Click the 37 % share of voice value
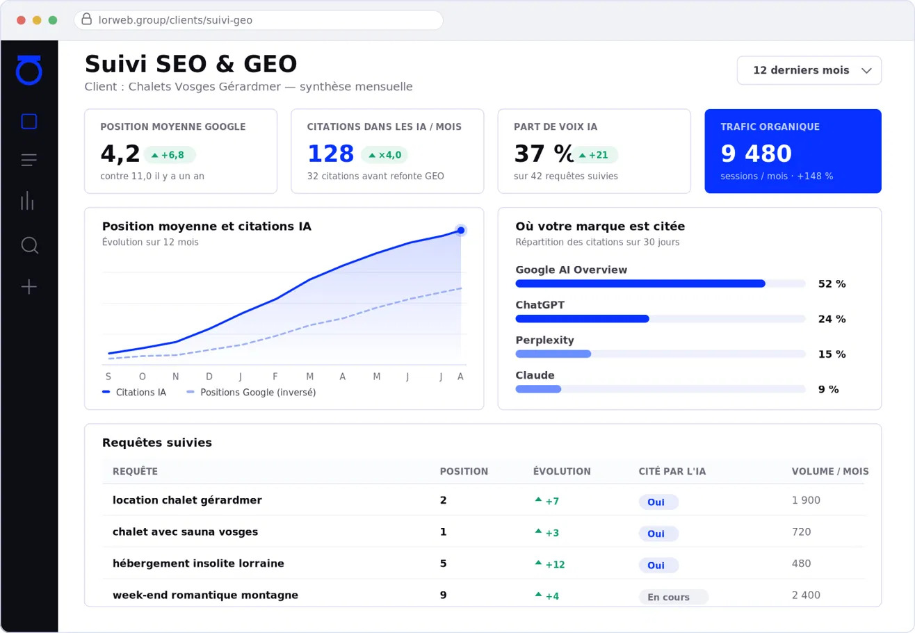 point(544,154)
